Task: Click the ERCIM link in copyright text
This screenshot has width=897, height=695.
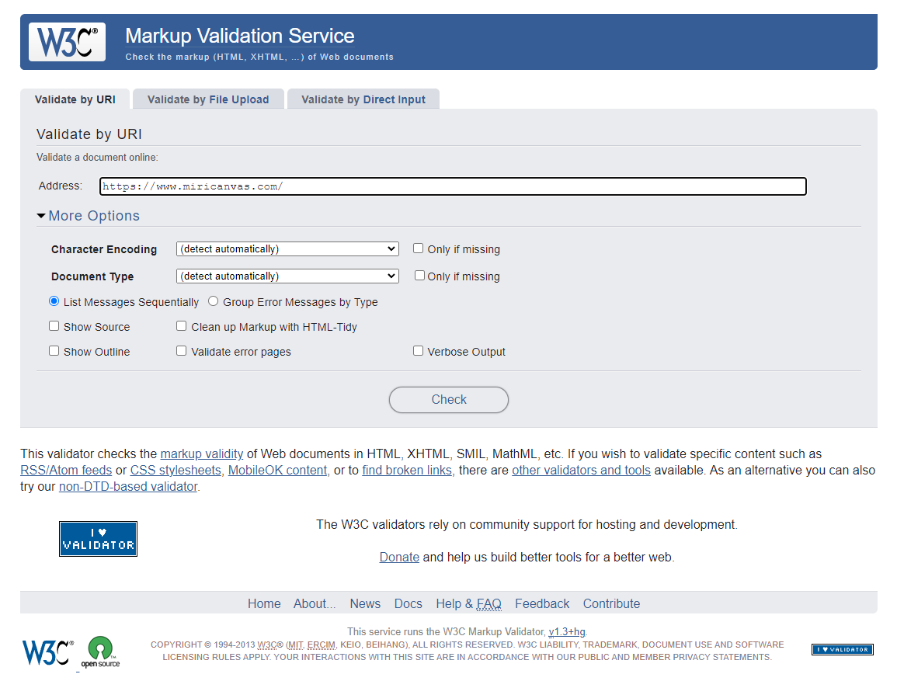Action: click(x=321, y=645)
